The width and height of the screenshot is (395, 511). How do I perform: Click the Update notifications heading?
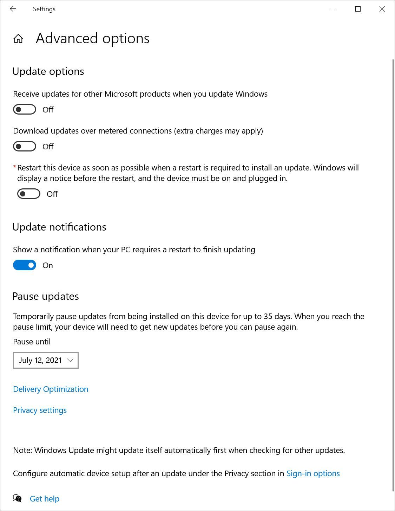59,227
